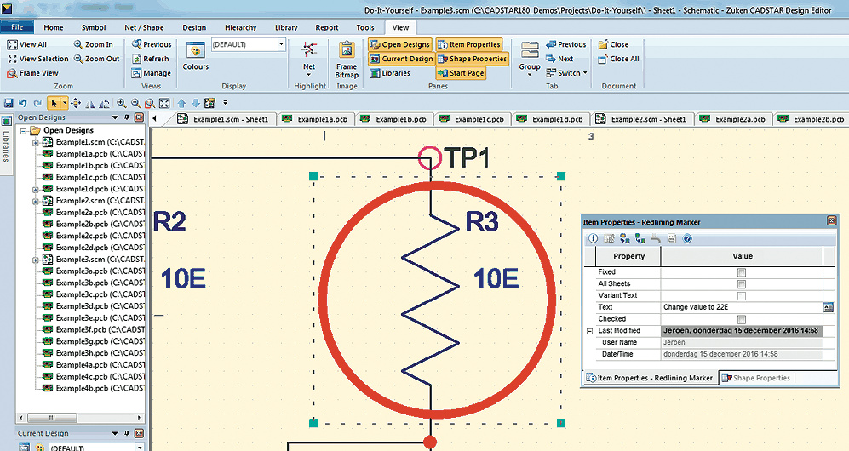849x451 pixels.
Task: Collapse the Last Modified property group
Action: pyautogui.click(x=588, y=331)
